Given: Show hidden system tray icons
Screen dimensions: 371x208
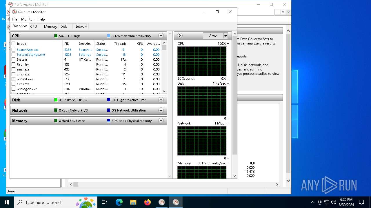Looking at the screenshot, I should coord(312,202).
